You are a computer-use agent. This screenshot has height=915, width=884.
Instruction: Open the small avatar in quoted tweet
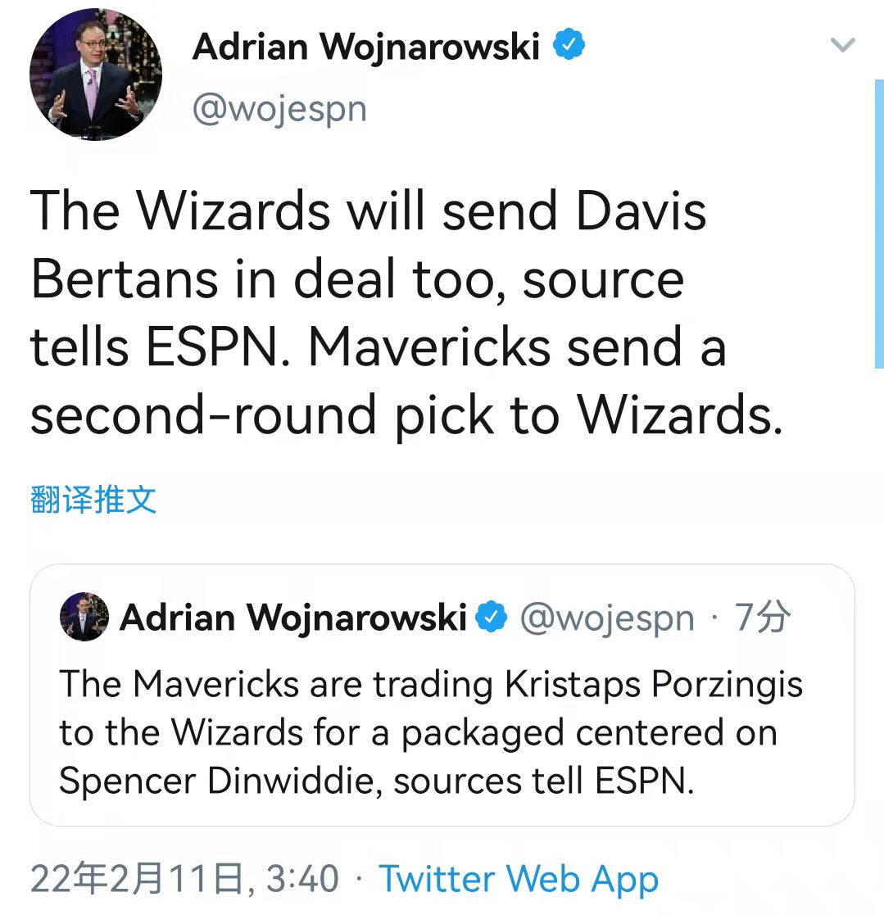click(x=84, y=616)
